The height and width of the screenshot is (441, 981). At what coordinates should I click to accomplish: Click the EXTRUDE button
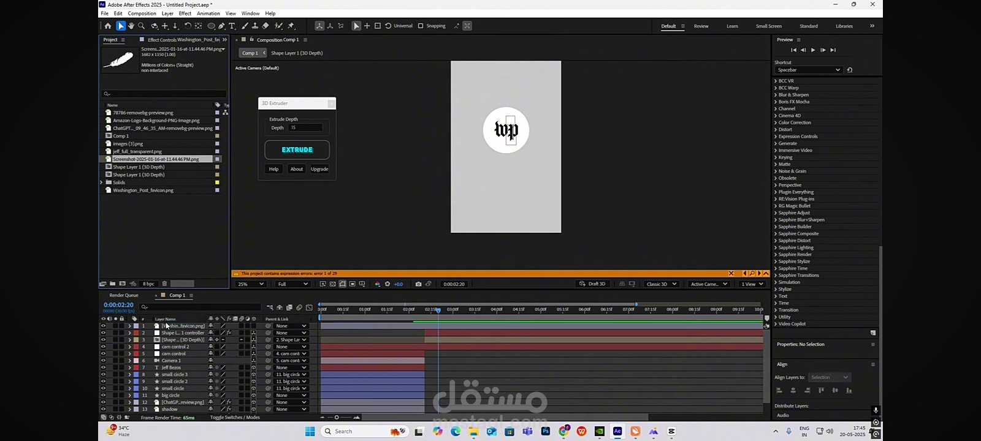(x=297, y=149)
